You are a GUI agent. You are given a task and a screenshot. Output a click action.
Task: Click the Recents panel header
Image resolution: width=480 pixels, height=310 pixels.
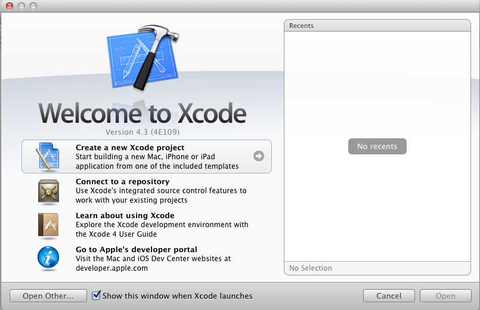(377, 26)
